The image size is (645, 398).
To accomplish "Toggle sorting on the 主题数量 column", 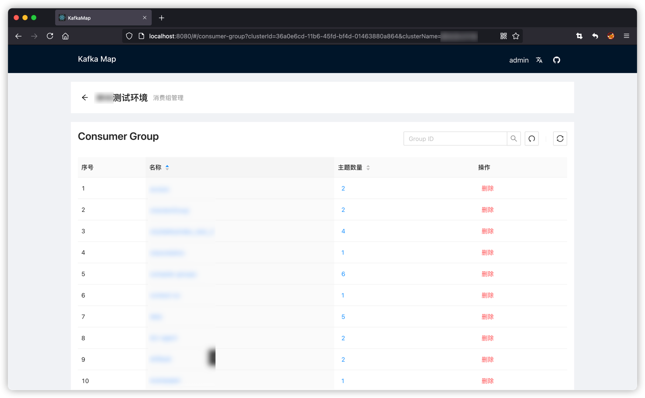I will click(x=368, y=167).
